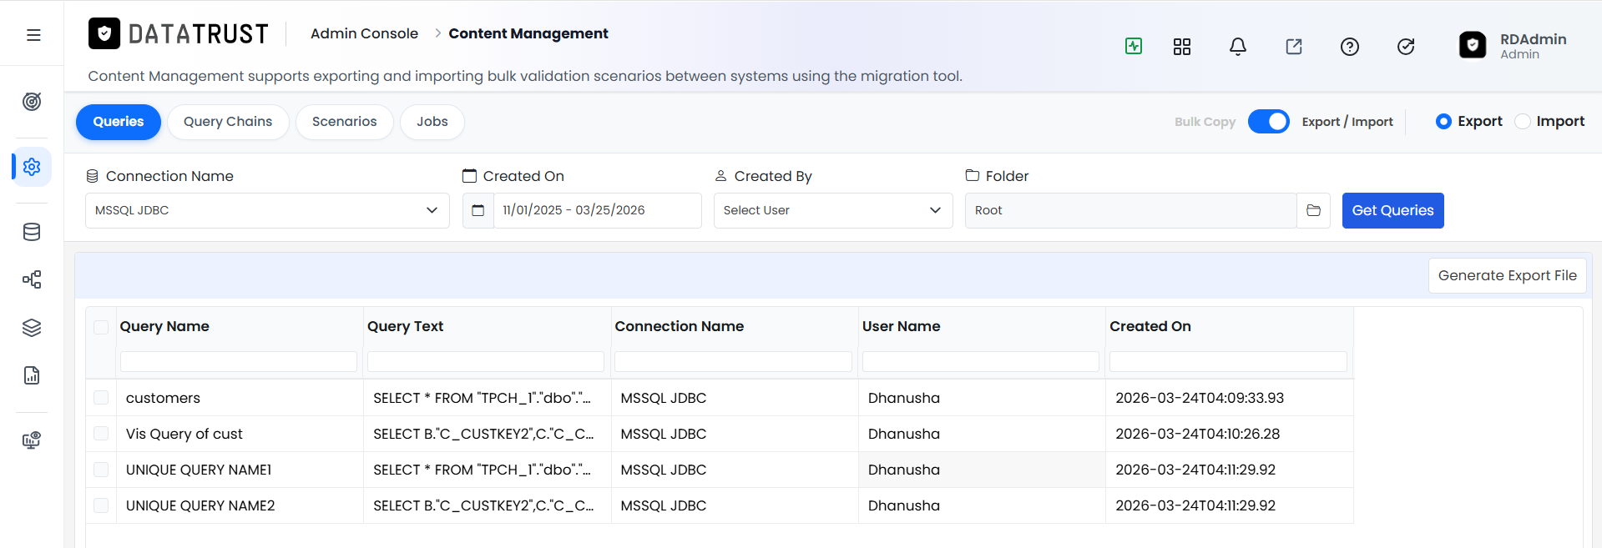The height and width of the screenshot is (548, 1602).
Task: Click the external link icon in header
Action: click(1294, 47)
